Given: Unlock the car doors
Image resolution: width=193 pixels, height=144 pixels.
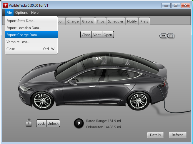Looking at the screenshot, I should 53,123.
